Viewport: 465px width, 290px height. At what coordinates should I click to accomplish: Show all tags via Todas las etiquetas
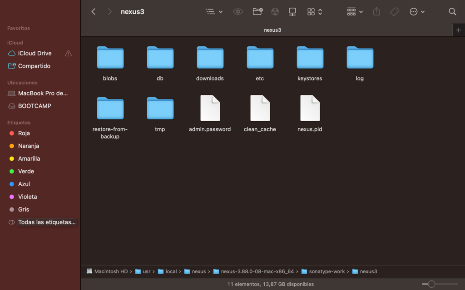coord(46,222)
